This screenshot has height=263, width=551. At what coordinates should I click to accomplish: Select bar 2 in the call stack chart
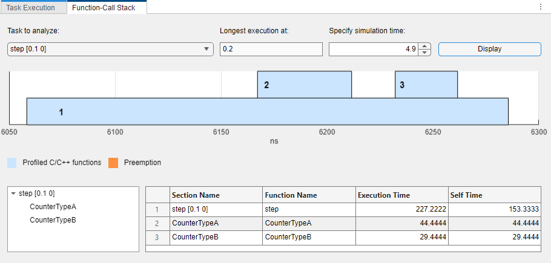coord(304,85)
